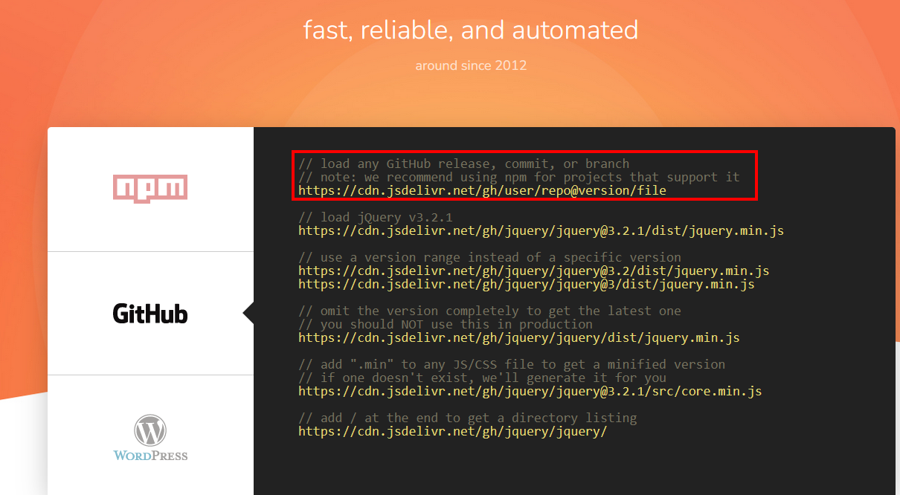
Task: Open the WordPress text label tab
Action: tap(150, 455)
